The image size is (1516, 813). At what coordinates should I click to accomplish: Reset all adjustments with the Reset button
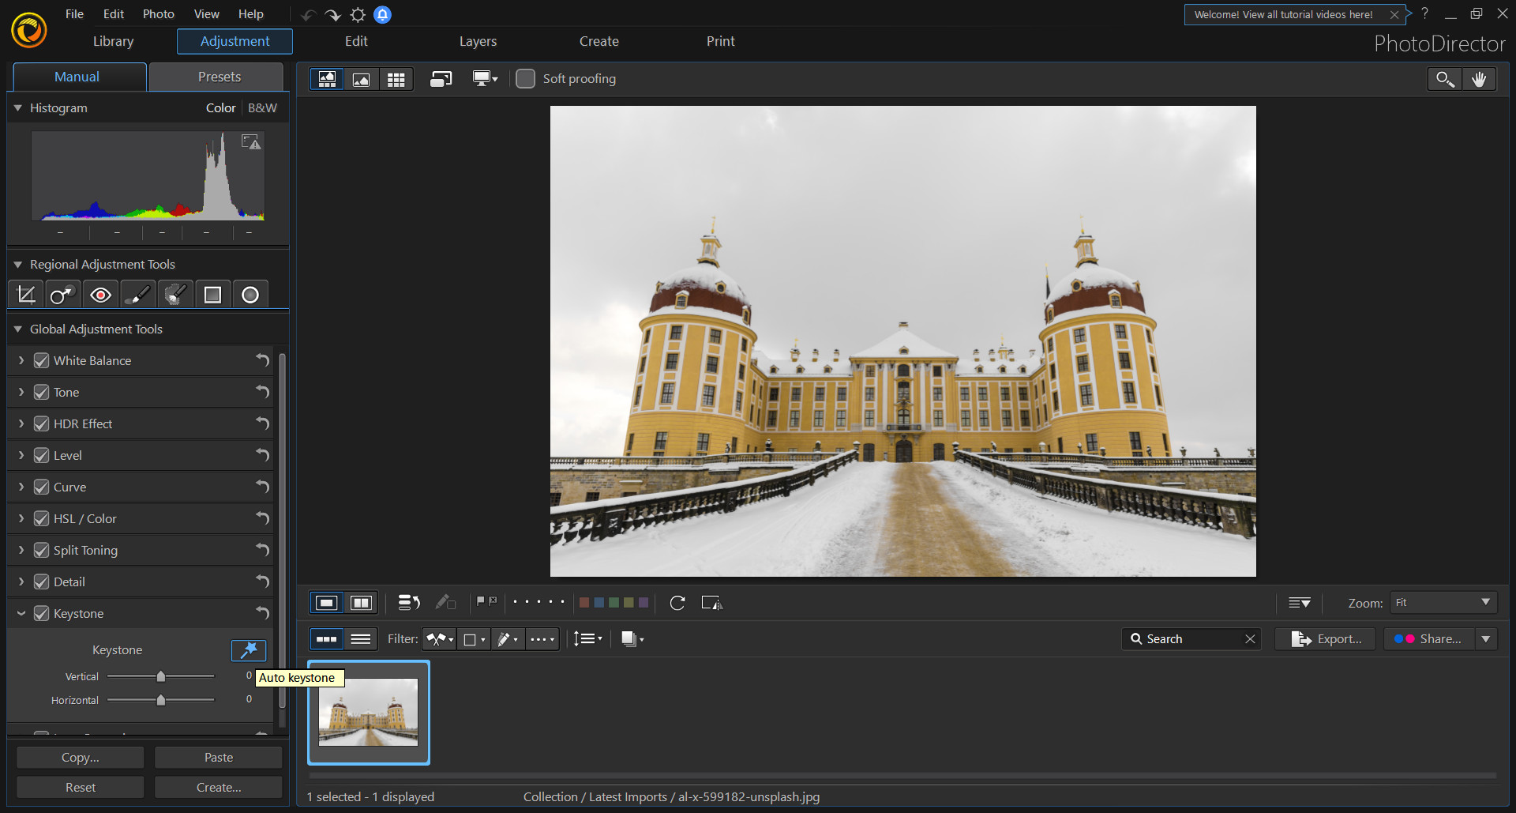(80, 787)
